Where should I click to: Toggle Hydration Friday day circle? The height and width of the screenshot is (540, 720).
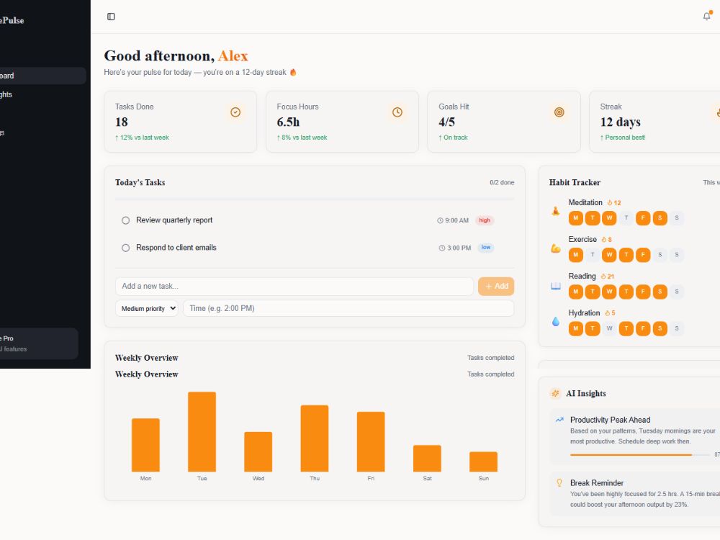[x=643, y=328]
